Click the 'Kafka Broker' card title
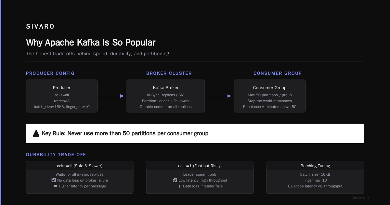The height and width of the screenshot is (205, 390). (x=166, y=88)
